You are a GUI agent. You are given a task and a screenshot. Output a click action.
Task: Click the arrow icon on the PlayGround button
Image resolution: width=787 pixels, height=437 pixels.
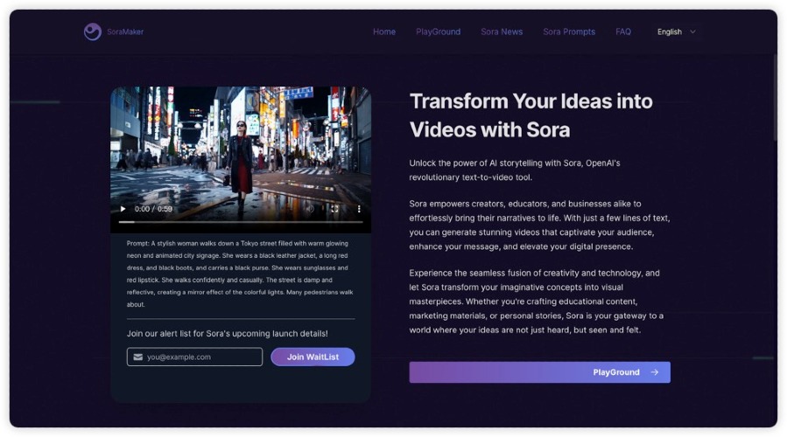pos(655,372)
